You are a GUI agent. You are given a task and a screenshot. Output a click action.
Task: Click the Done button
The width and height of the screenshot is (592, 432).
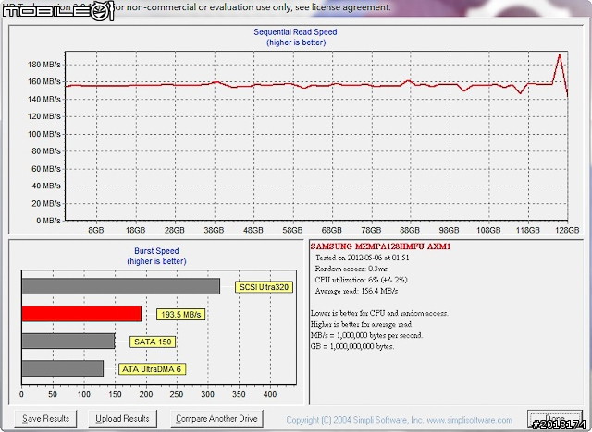[553, 418]
